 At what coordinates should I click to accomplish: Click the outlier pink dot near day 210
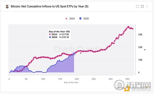coord(81,53)
